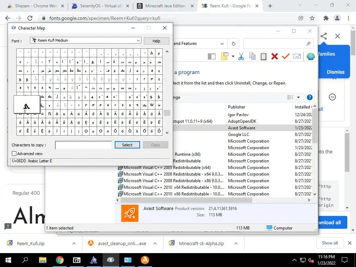Click the Publisher column header

pyautogui.click(x=259, y=107)
